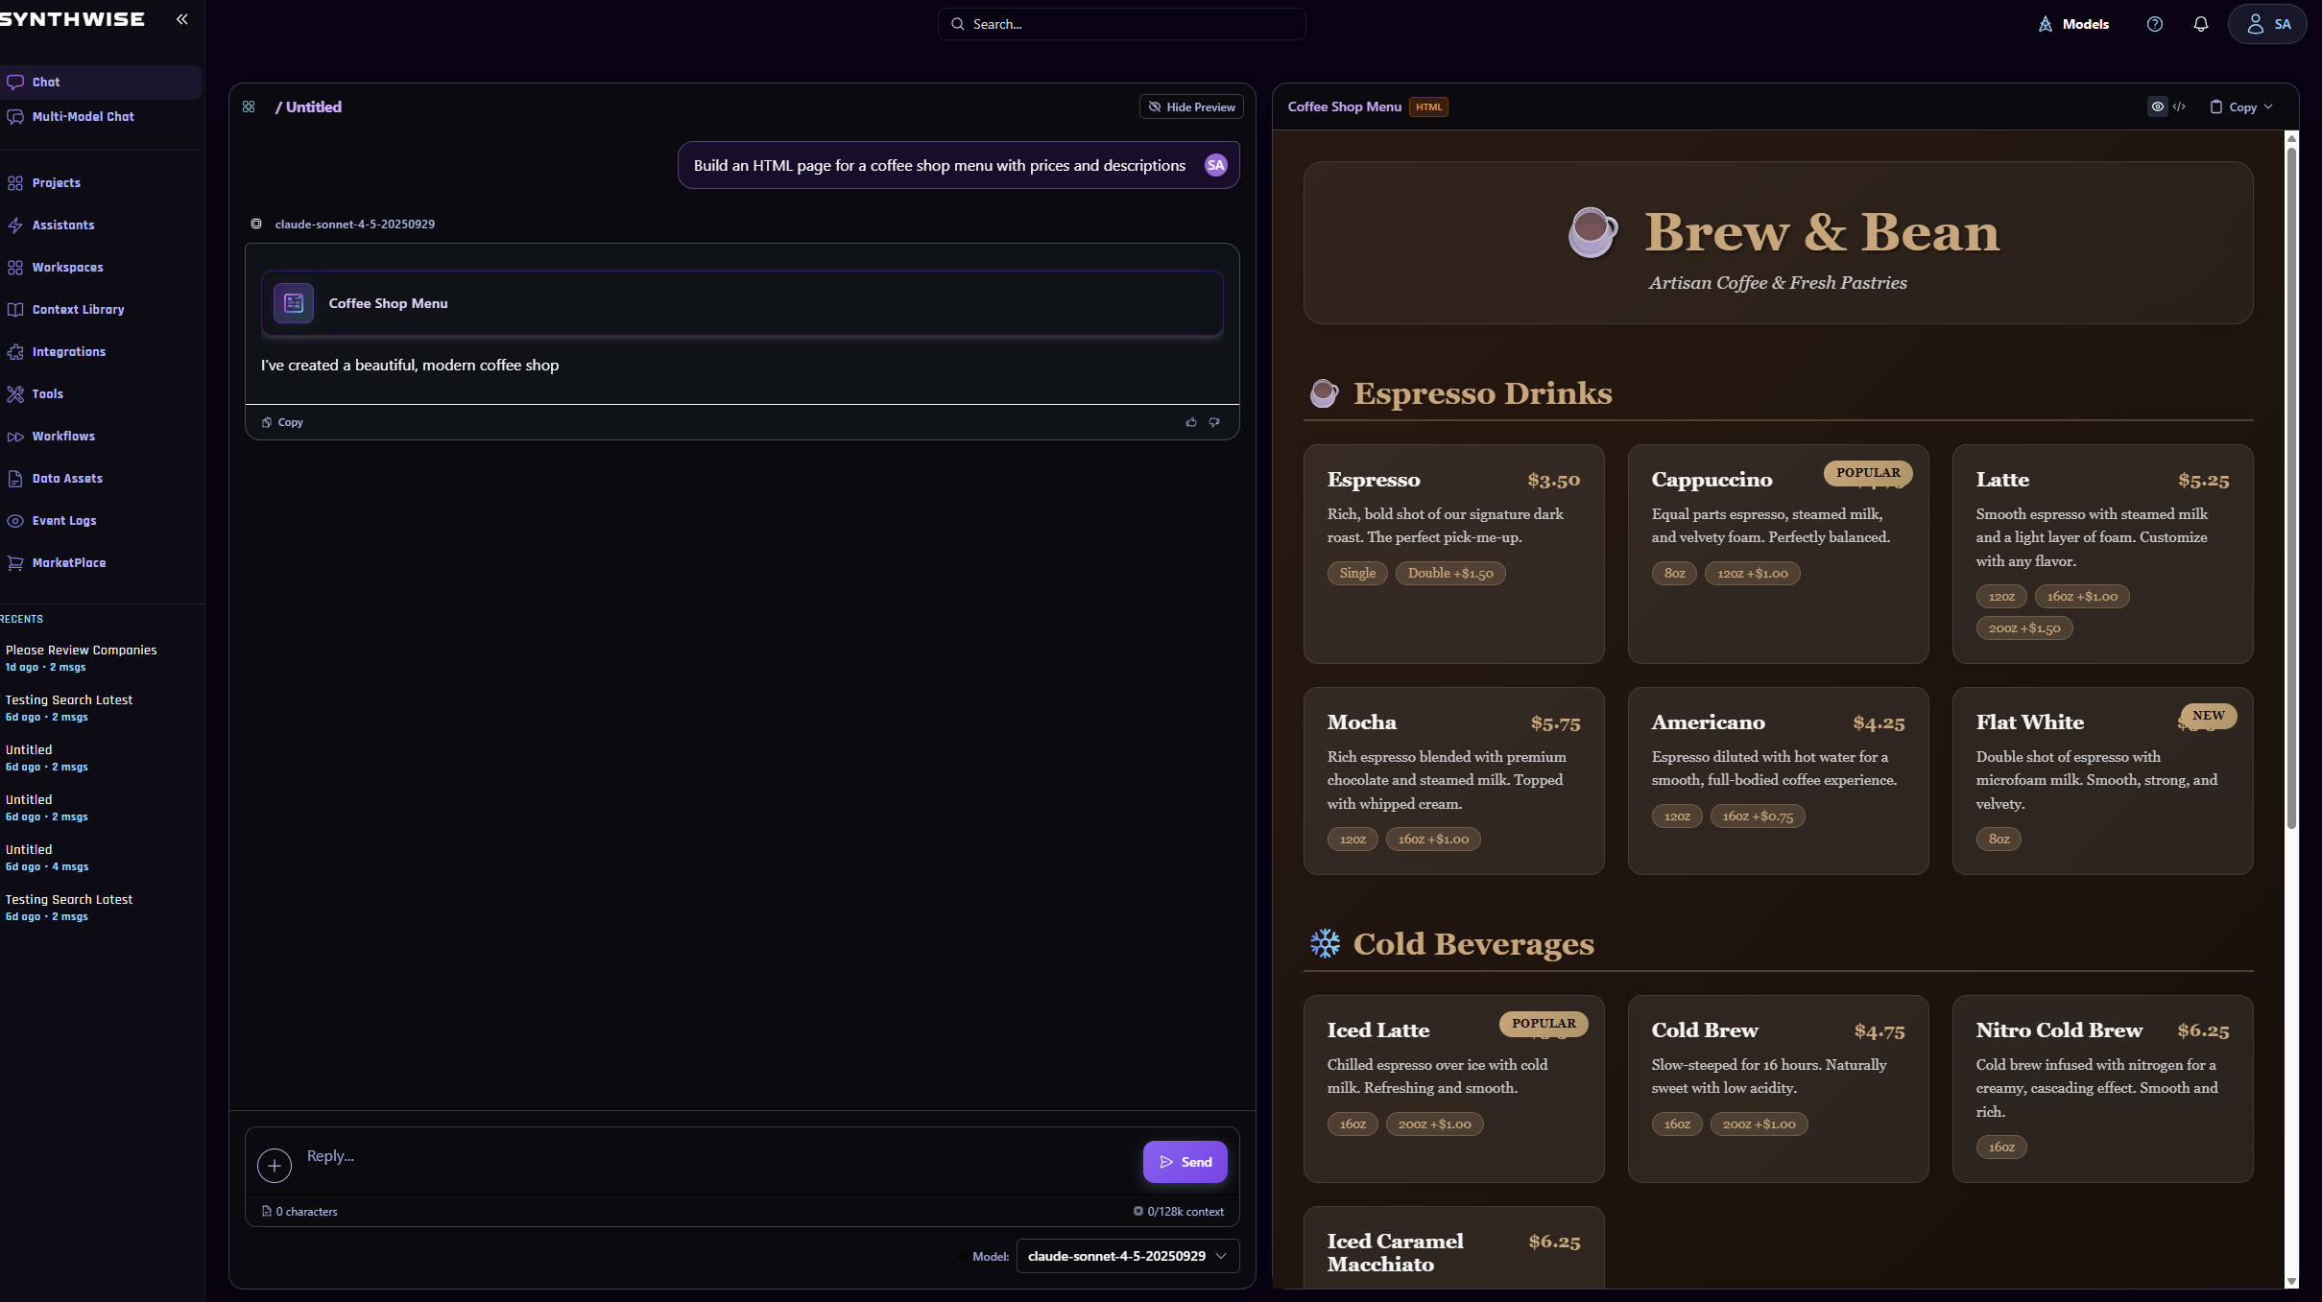
Task: Select the Workflows sidebar icon
Action: click(15, 436)
